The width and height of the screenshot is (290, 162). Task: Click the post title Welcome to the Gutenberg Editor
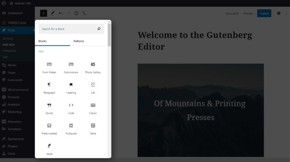(x=195, y=40)
